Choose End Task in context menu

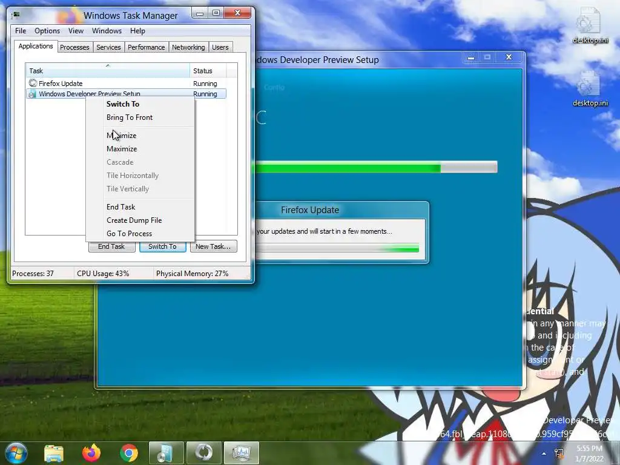[x=140, y=207]
